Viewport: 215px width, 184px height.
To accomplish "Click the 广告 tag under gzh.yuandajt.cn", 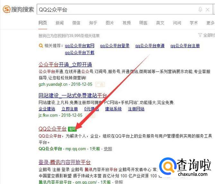I will coord(101,84).
